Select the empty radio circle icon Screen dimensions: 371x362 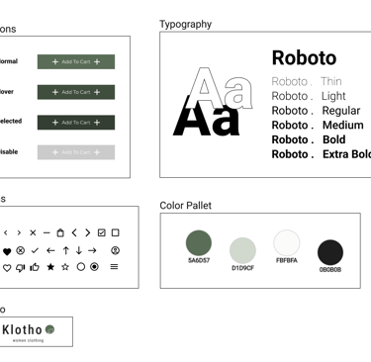pyautogui.click(x=81, y=266)
